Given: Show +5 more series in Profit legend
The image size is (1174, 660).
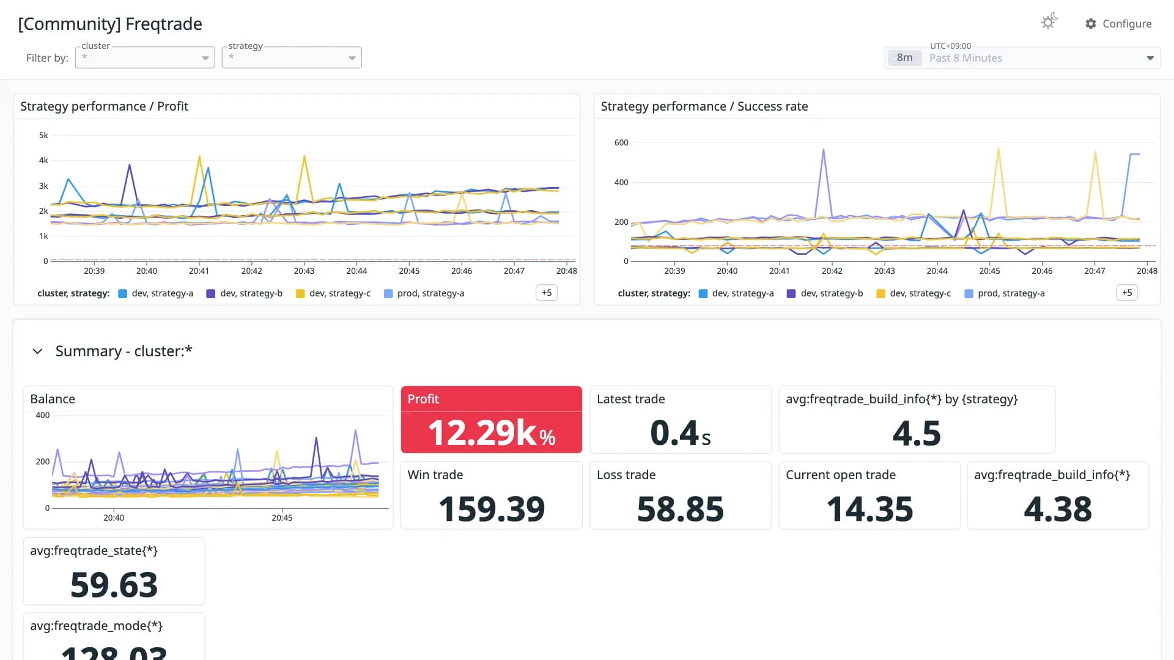Looking at the screenshot, I should [547, 293].
